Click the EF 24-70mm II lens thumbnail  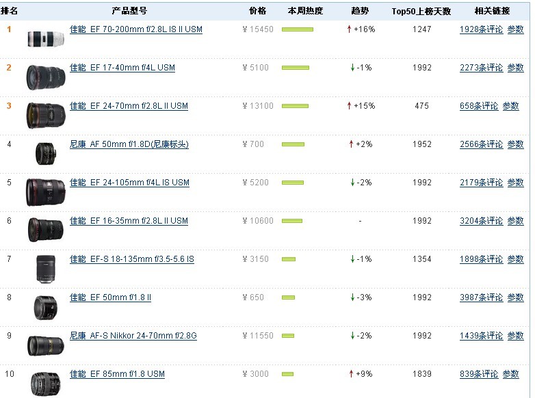[46, 116]
